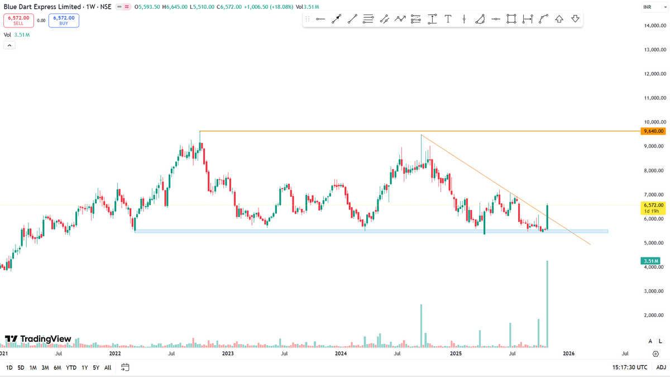
Task: Open the 15:17:30 UTC timezone menu
Action: click(630, 368)
